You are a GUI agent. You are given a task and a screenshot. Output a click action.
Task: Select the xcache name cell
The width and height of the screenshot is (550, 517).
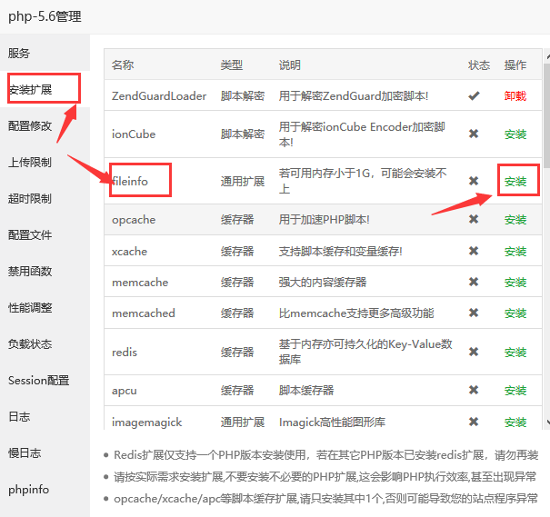(x=129, y=252)
